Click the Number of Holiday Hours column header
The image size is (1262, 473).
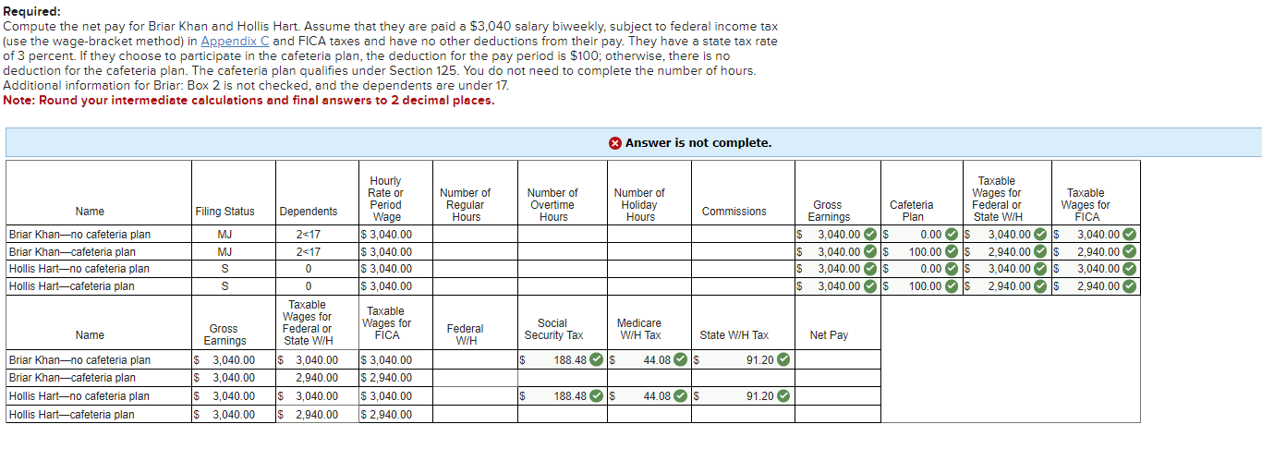click(639, 205)
